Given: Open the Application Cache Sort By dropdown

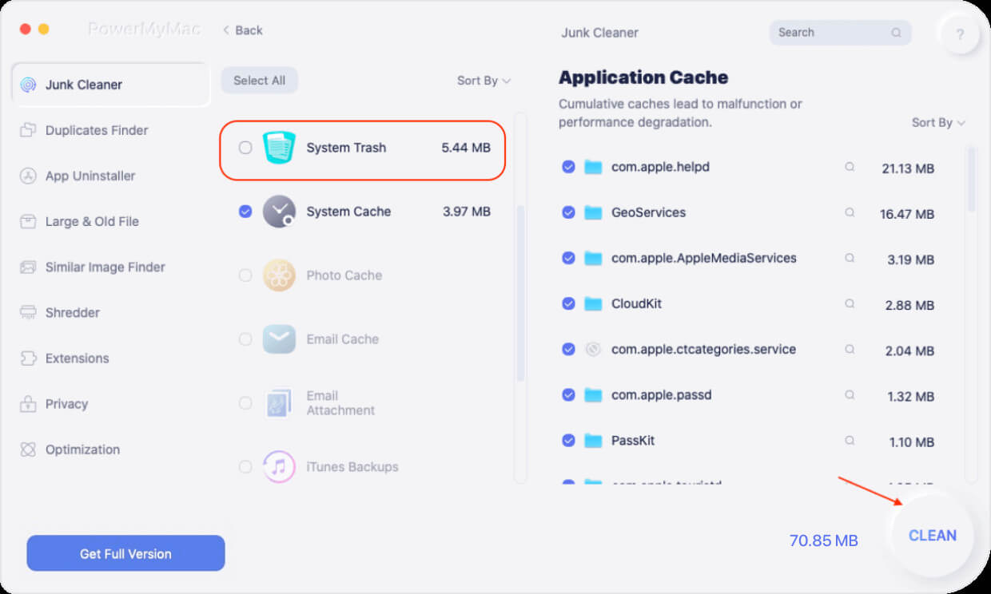Looking at the screenshot, I should point(938,123).
